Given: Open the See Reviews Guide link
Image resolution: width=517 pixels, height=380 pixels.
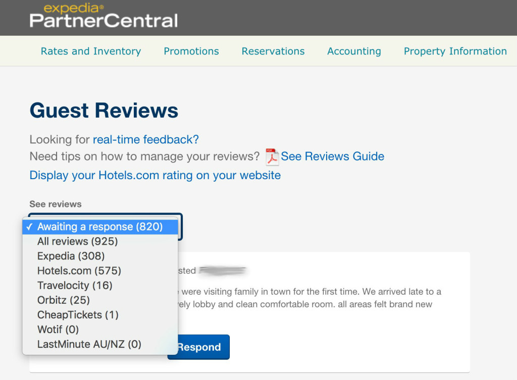Looking at the screenshot, I should (332, 156).
